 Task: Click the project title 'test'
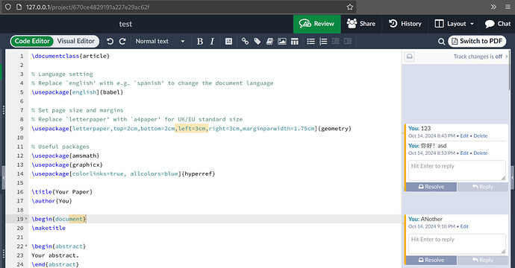(x=125, y=24)
